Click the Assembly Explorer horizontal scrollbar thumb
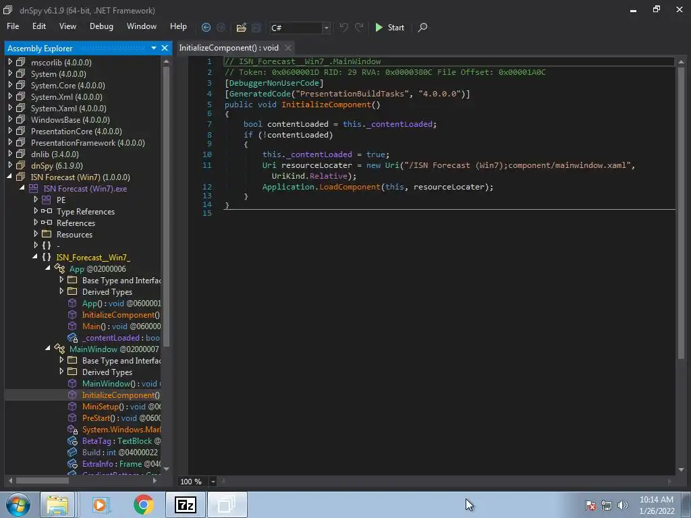691x518 pixels. tap(43, 480)
